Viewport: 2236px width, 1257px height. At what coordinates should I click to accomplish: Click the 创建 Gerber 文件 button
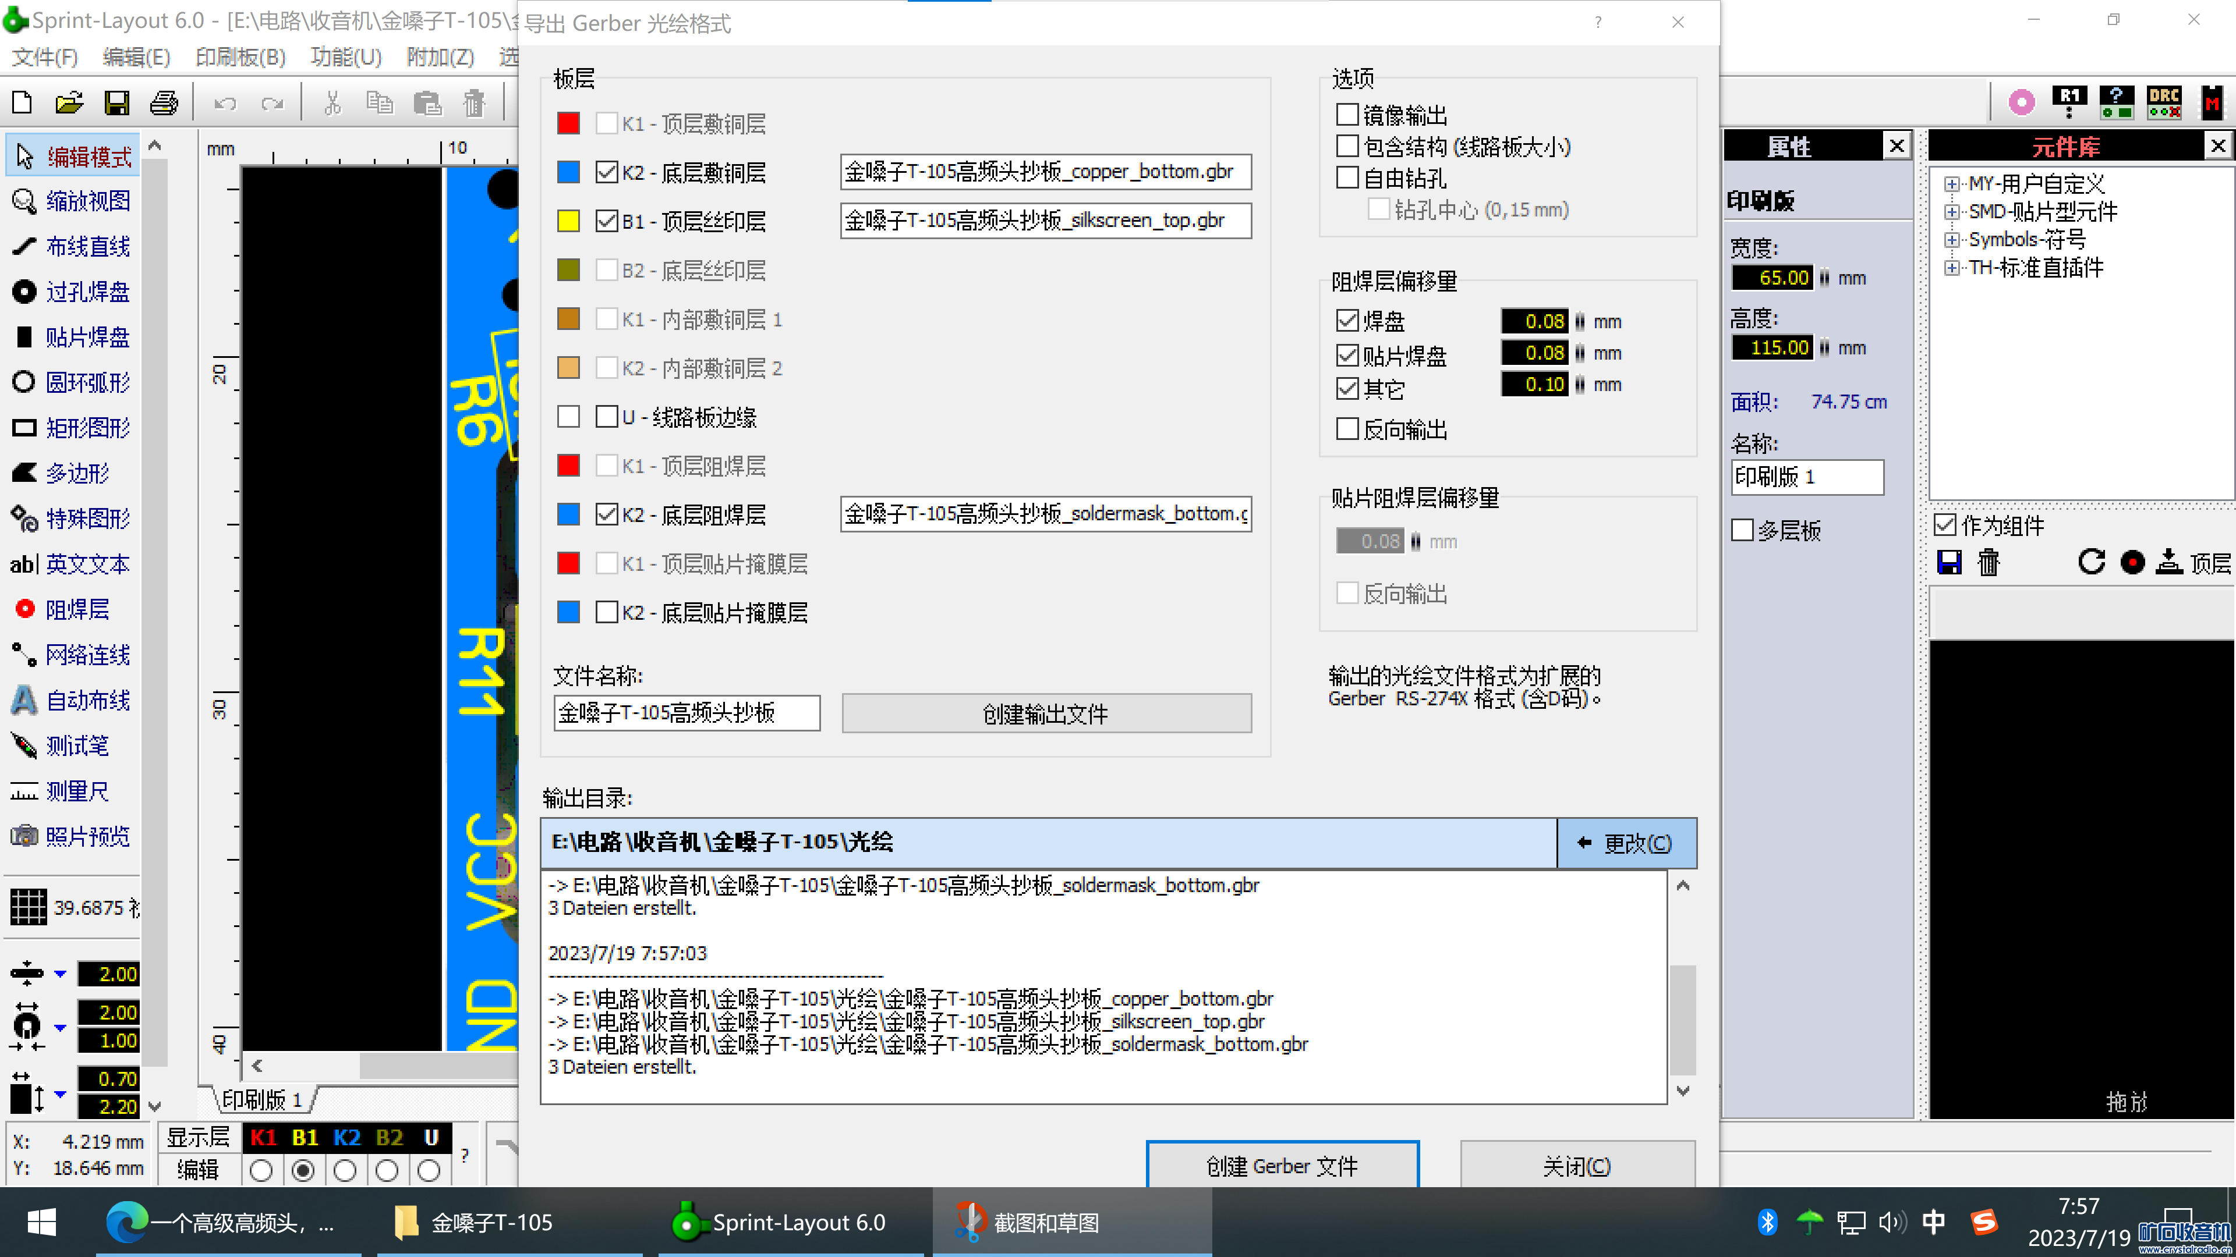coord(1281,1166)
